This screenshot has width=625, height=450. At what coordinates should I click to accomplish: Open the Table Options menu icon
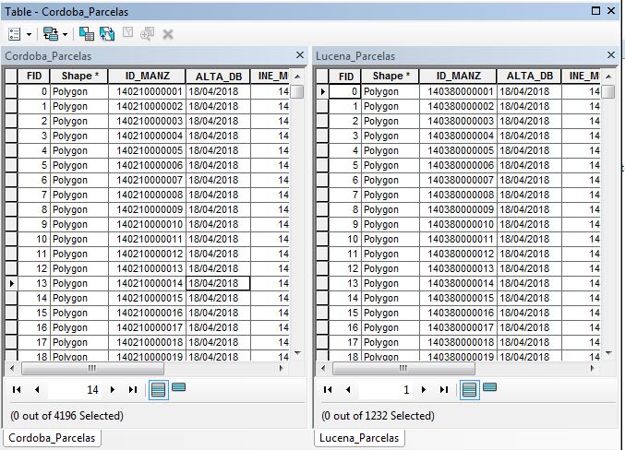15,33
